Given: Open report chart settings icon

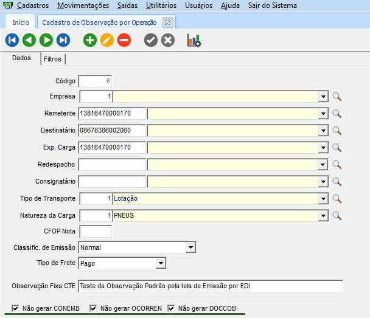Looking at the screenshot, I should tap(194, 40).
